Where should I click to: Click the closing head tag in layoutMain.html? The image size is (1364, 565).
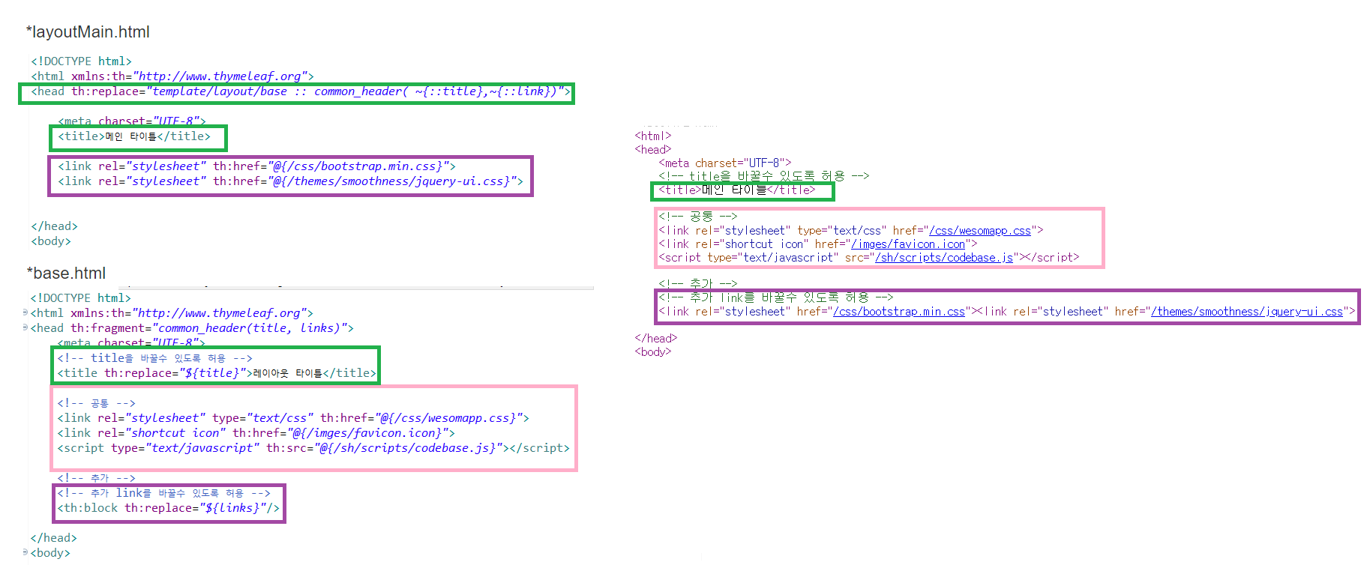[54, 226]
